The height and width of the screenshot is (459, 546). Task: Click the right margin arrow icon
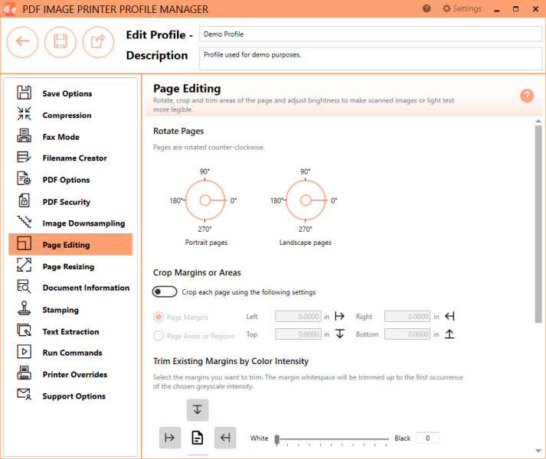pyautogui.click(x=450, y=316)
